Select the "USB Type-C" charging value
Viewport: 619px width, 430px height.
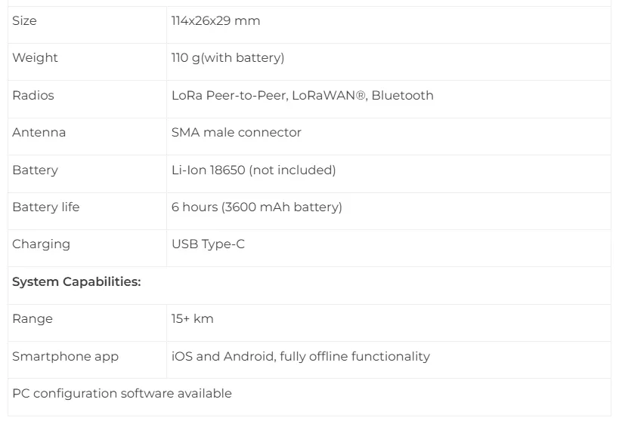click(x=208, y=244)
